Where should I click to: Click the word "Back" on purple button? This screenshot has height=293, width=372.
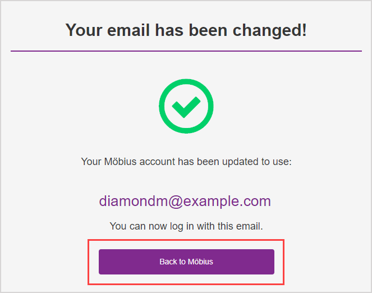coord(168,262)
